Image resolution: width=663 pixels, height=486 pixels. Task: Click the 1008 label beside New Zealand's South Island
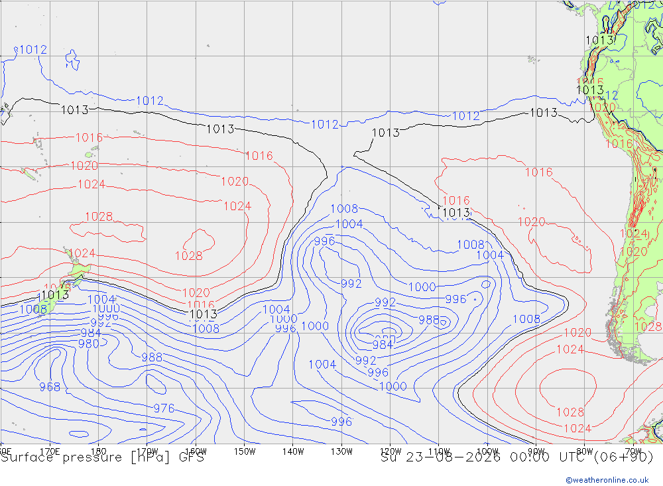point(33,309)
